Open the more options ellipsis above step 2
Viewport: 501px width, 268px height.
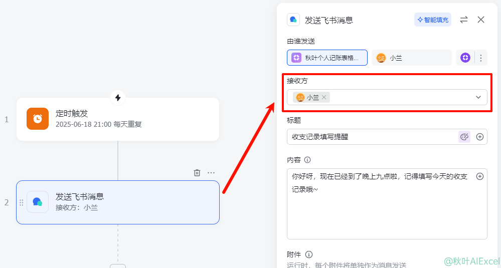coord(211,173)
